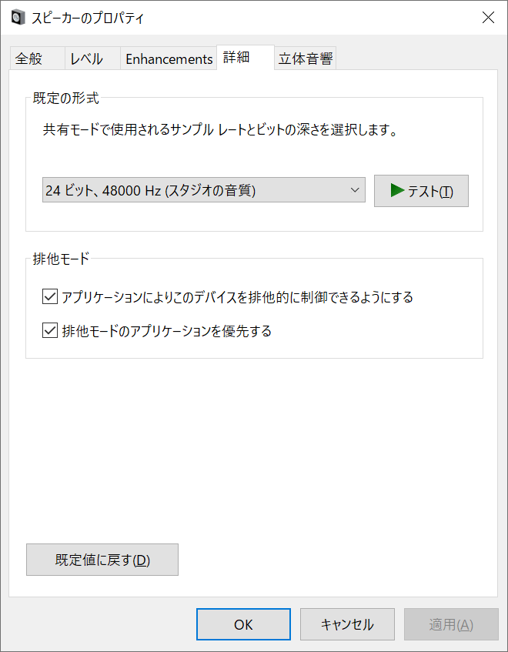Click the スピーカーのプロパティ title bar text
The width and height of the screenshot is (508, 652).
88,17
